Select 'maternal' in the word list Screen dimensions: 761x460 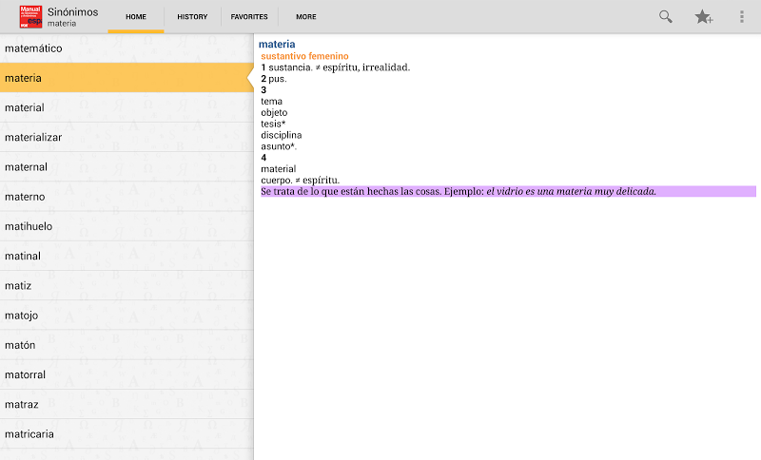[x=127, y=166]
